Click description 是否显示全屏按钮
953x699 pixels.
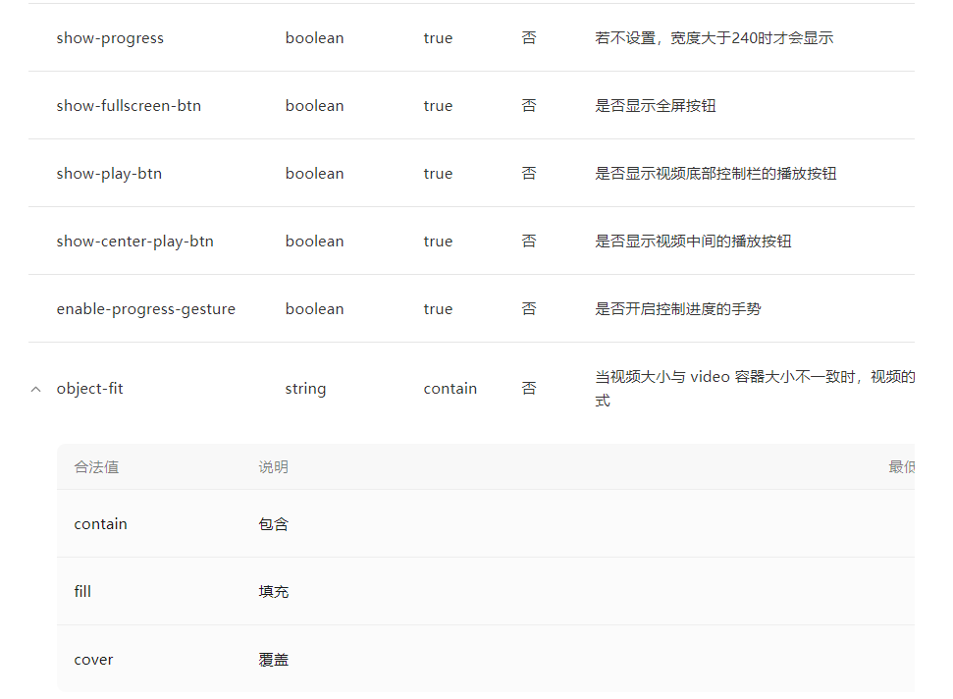point(656,106)
